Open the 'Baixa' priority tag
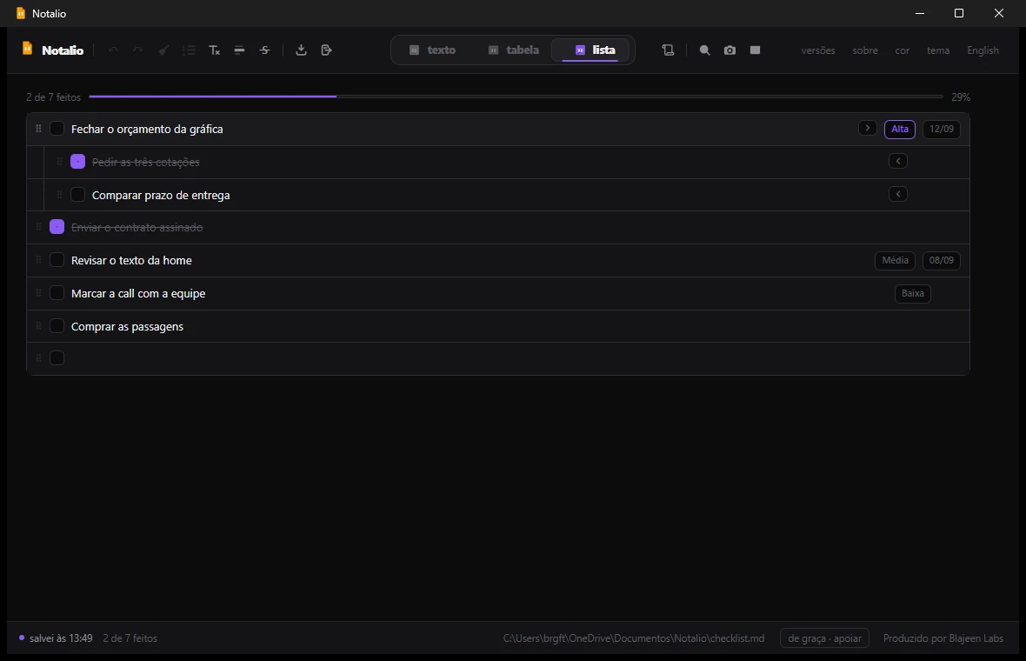This screenshot has width=1026, height=661. (x=912, y=294)
